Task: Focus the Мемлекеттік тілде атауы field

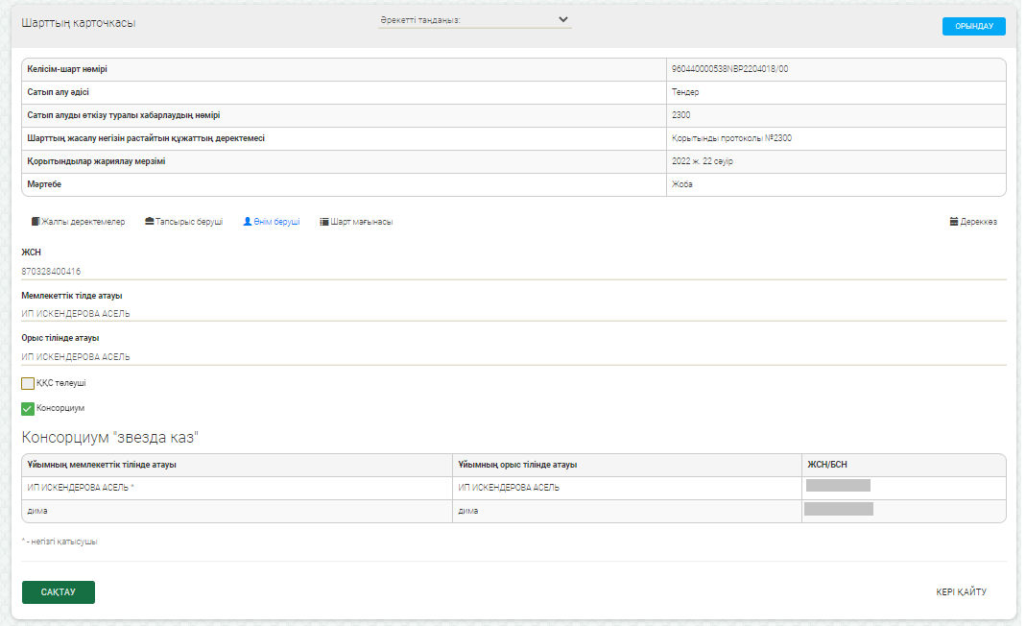Action: [513, 314]
